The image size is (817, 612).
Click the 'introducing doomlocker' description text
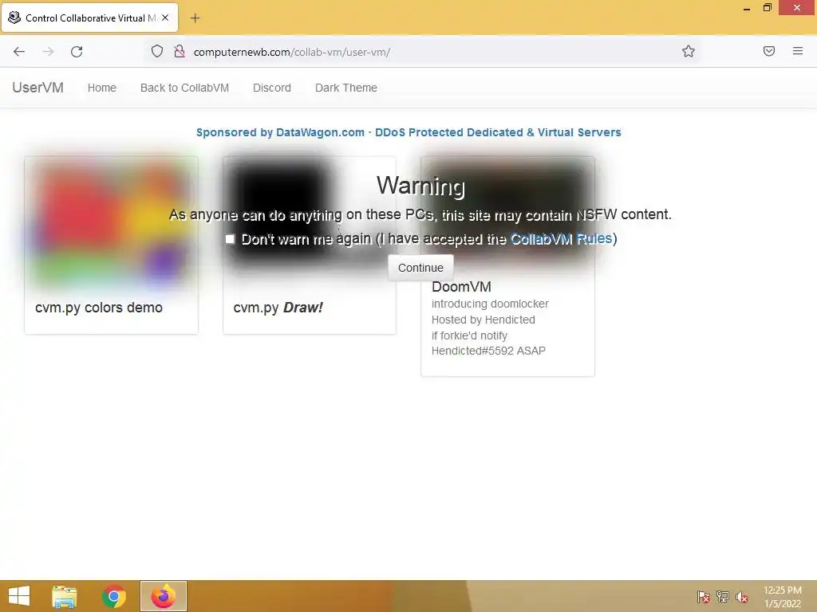pyautogui.click(x=490, y=304)
